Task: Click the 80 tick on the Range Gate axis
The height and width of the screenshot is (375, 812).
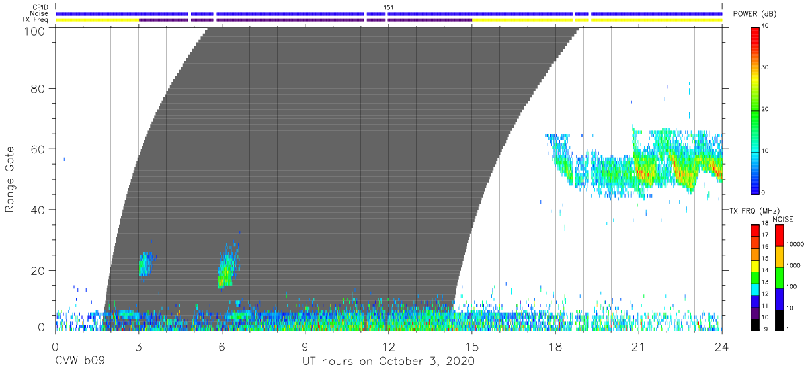Action: 40,88
